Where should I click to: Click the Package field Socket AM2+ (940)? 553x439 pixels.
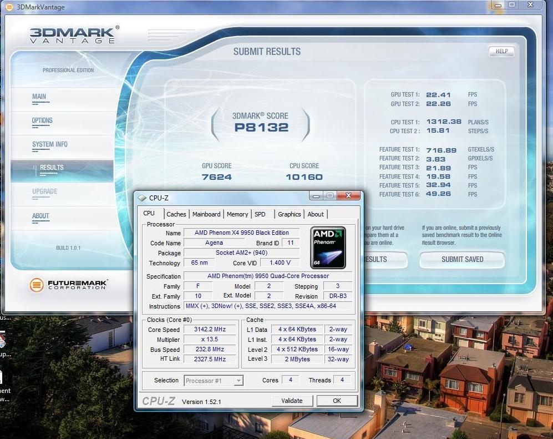coord(242,253)
